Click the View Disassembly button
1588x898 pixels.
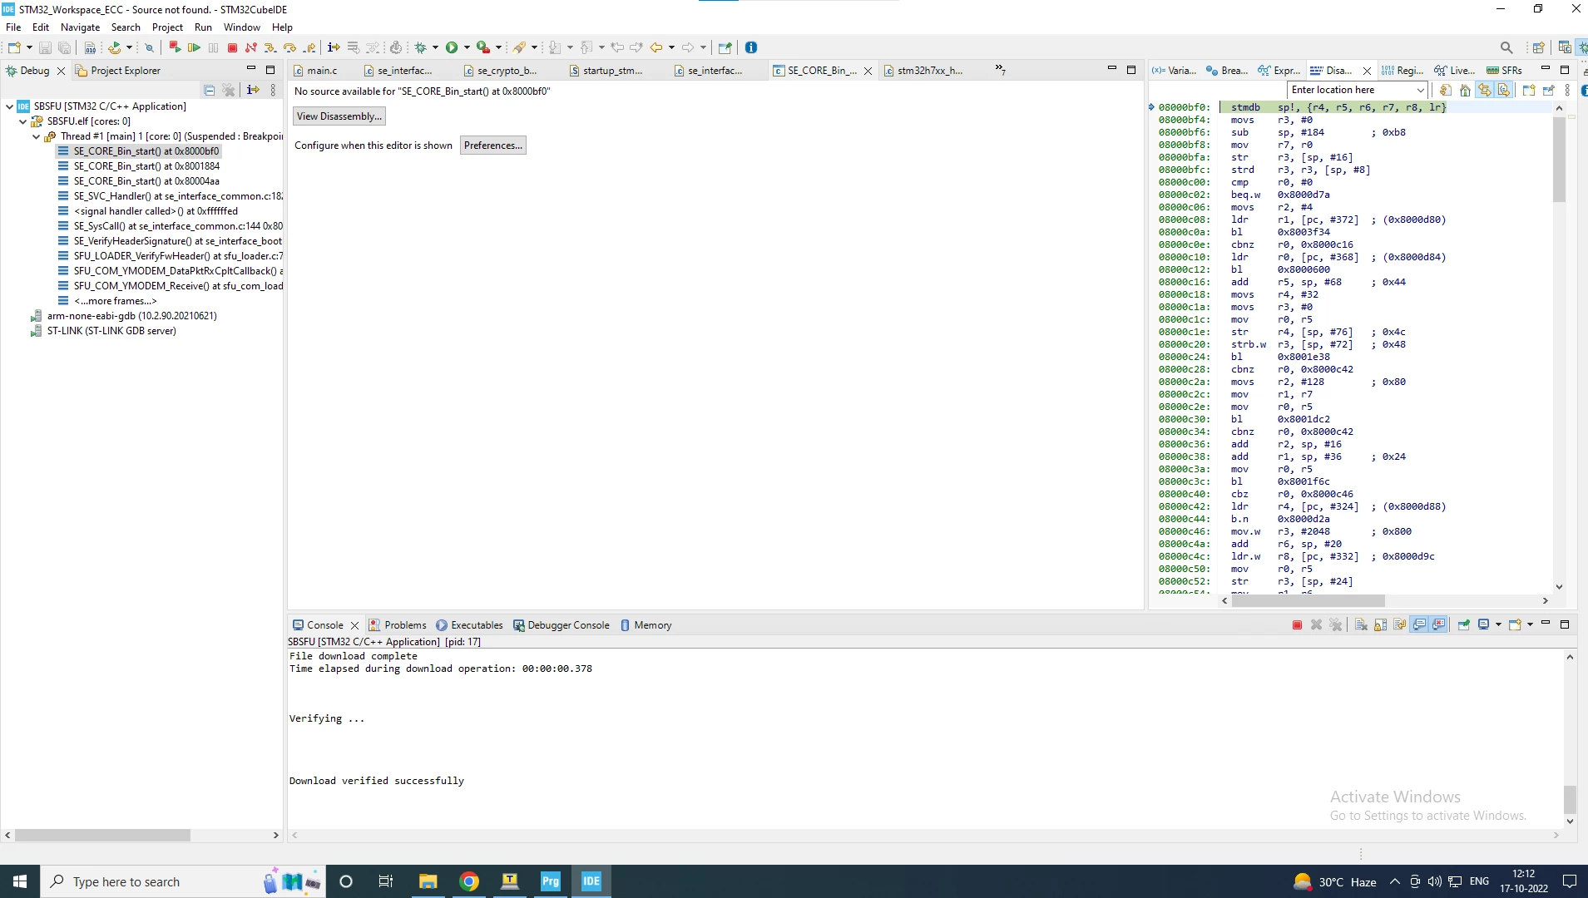339,116
